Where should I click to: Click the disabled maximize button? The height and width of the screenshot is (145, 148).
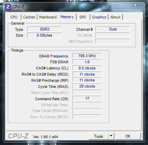[122, 5]
